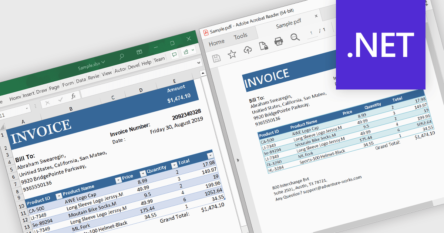Click the page number field in Acrobat

coord(312,33)
